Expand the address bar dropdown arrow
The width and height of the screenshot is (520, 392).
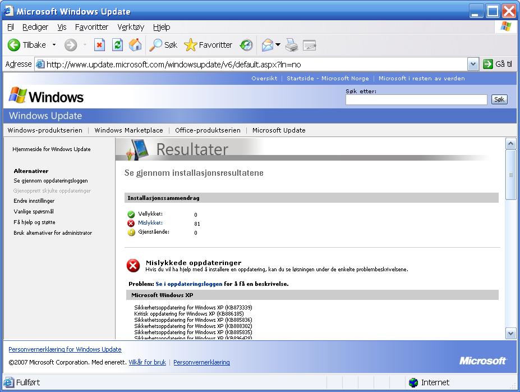(473, 64)
